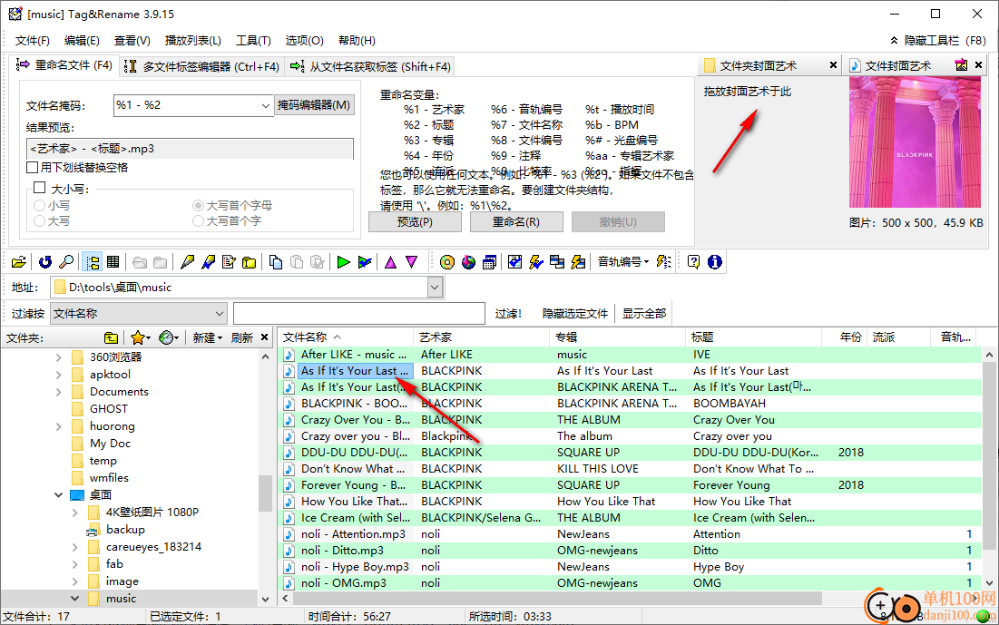
Task: Click the open folder icon in toolbar
Action: 19,262
